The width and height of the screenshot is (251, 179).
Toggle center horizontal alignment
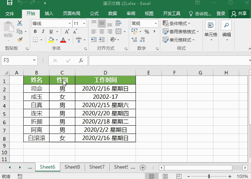tap(102, 32)
